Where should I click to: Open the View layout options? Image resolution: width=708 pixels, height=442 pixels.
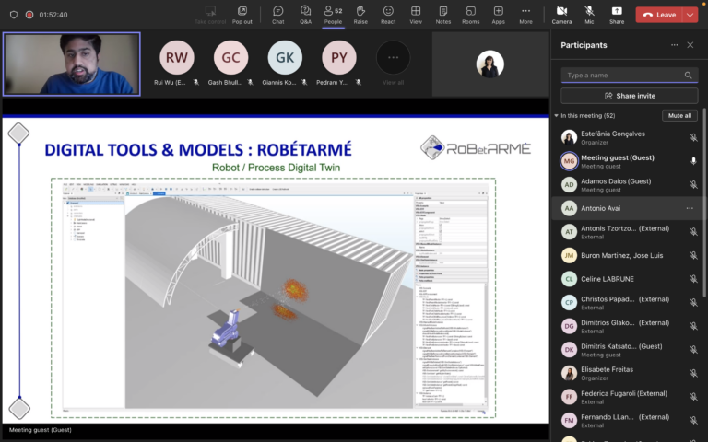(416, 15)
